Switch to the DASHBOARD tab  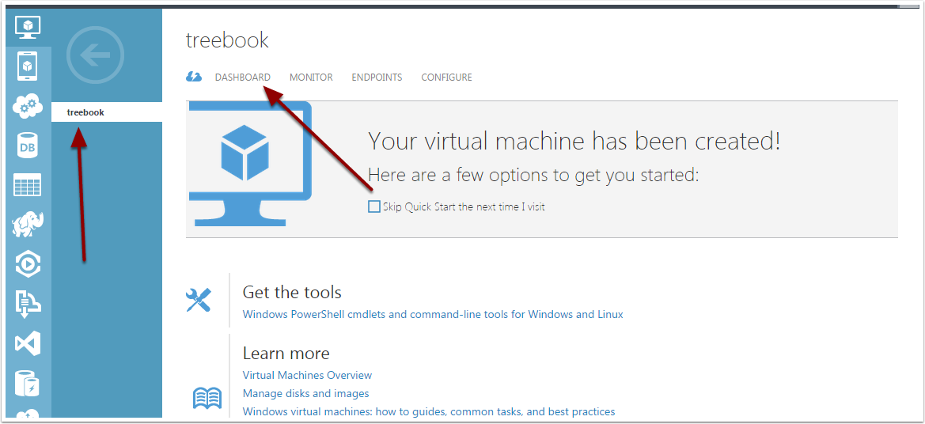(x=242, y=78)
